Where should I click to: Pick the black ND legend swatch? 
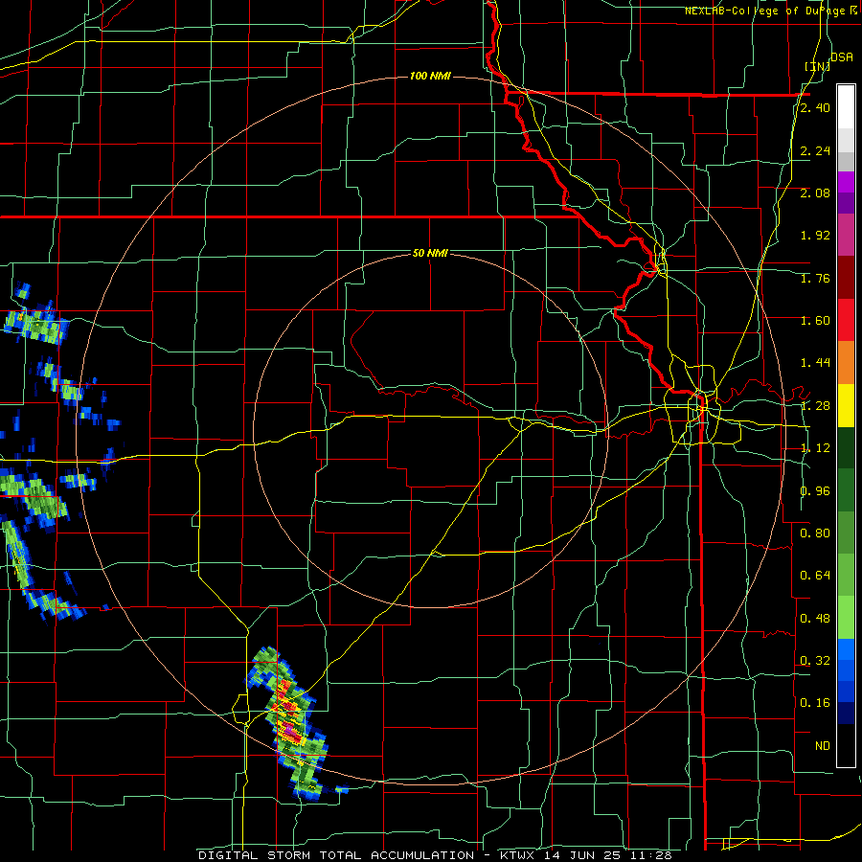click(x=846, y=745)
